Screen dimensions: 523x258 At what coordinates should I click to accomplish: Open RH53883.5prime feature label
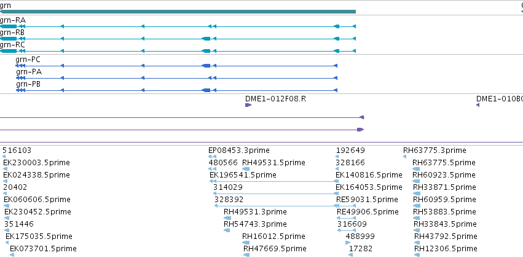(444, 212)
